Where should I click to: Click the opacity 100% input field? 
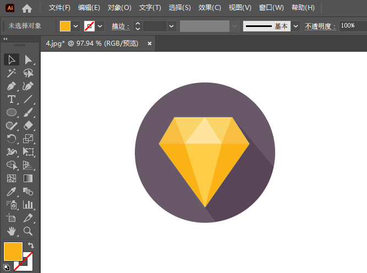click(x=353, y=26)
